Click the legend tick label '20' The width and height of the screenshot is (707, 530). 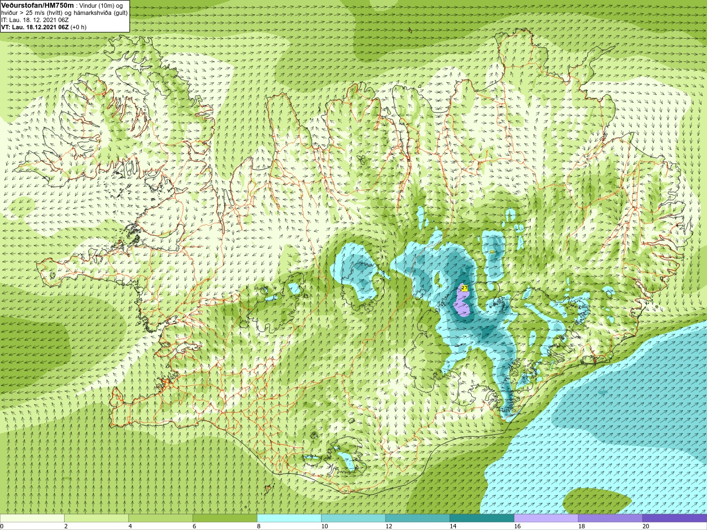pos(646,526)
